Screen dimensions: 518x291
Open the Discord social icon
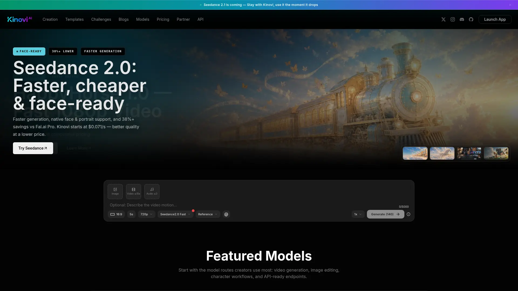462,19
